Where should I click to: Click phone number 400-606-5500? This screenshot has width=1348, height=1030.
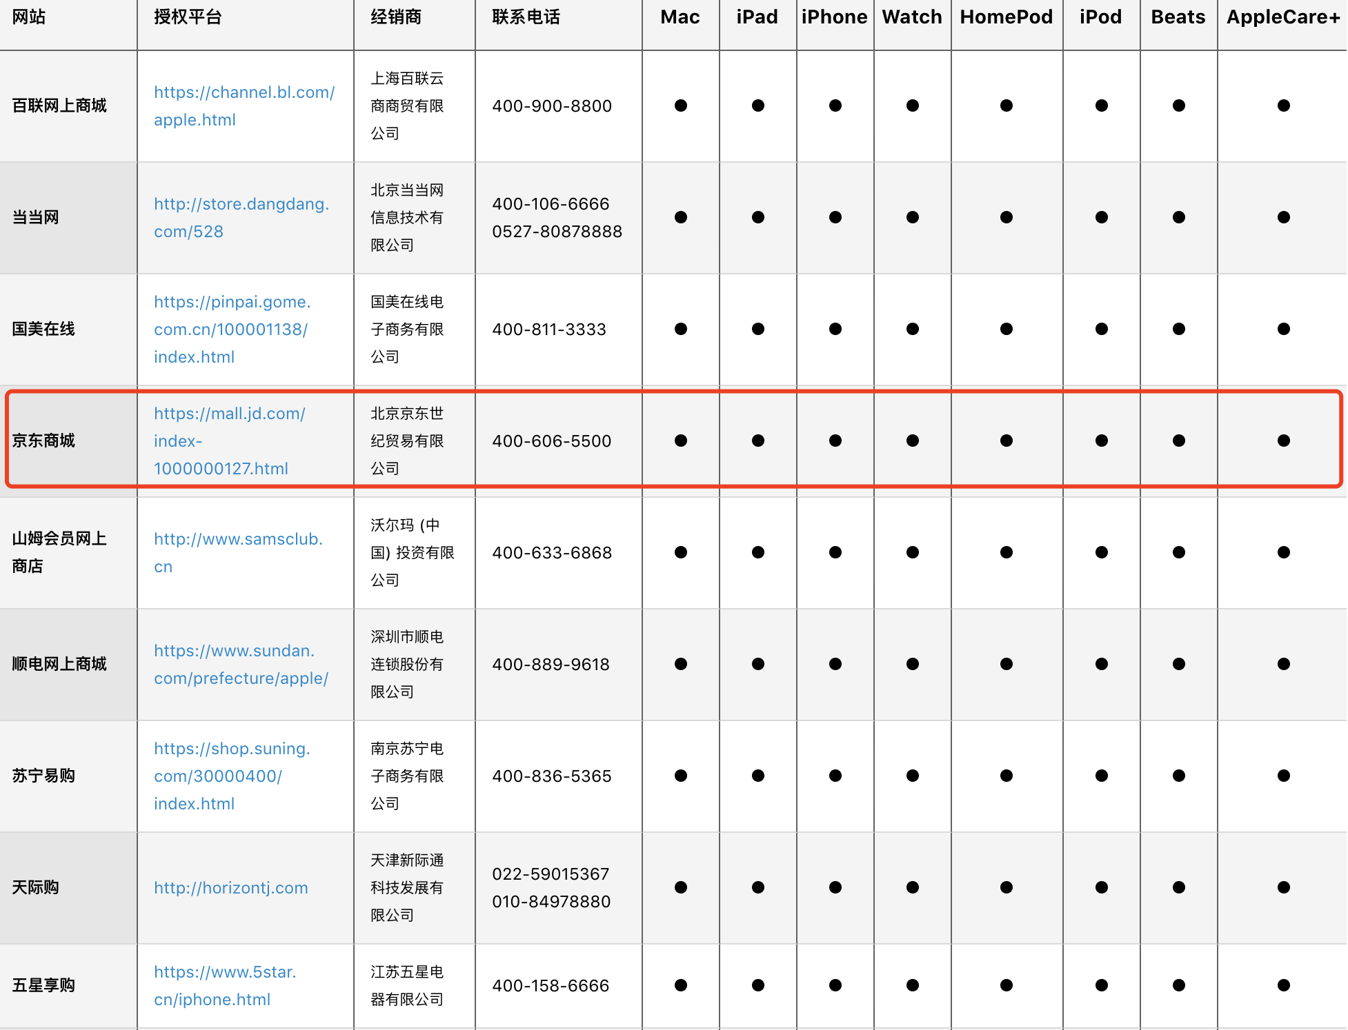pos(551,441)
